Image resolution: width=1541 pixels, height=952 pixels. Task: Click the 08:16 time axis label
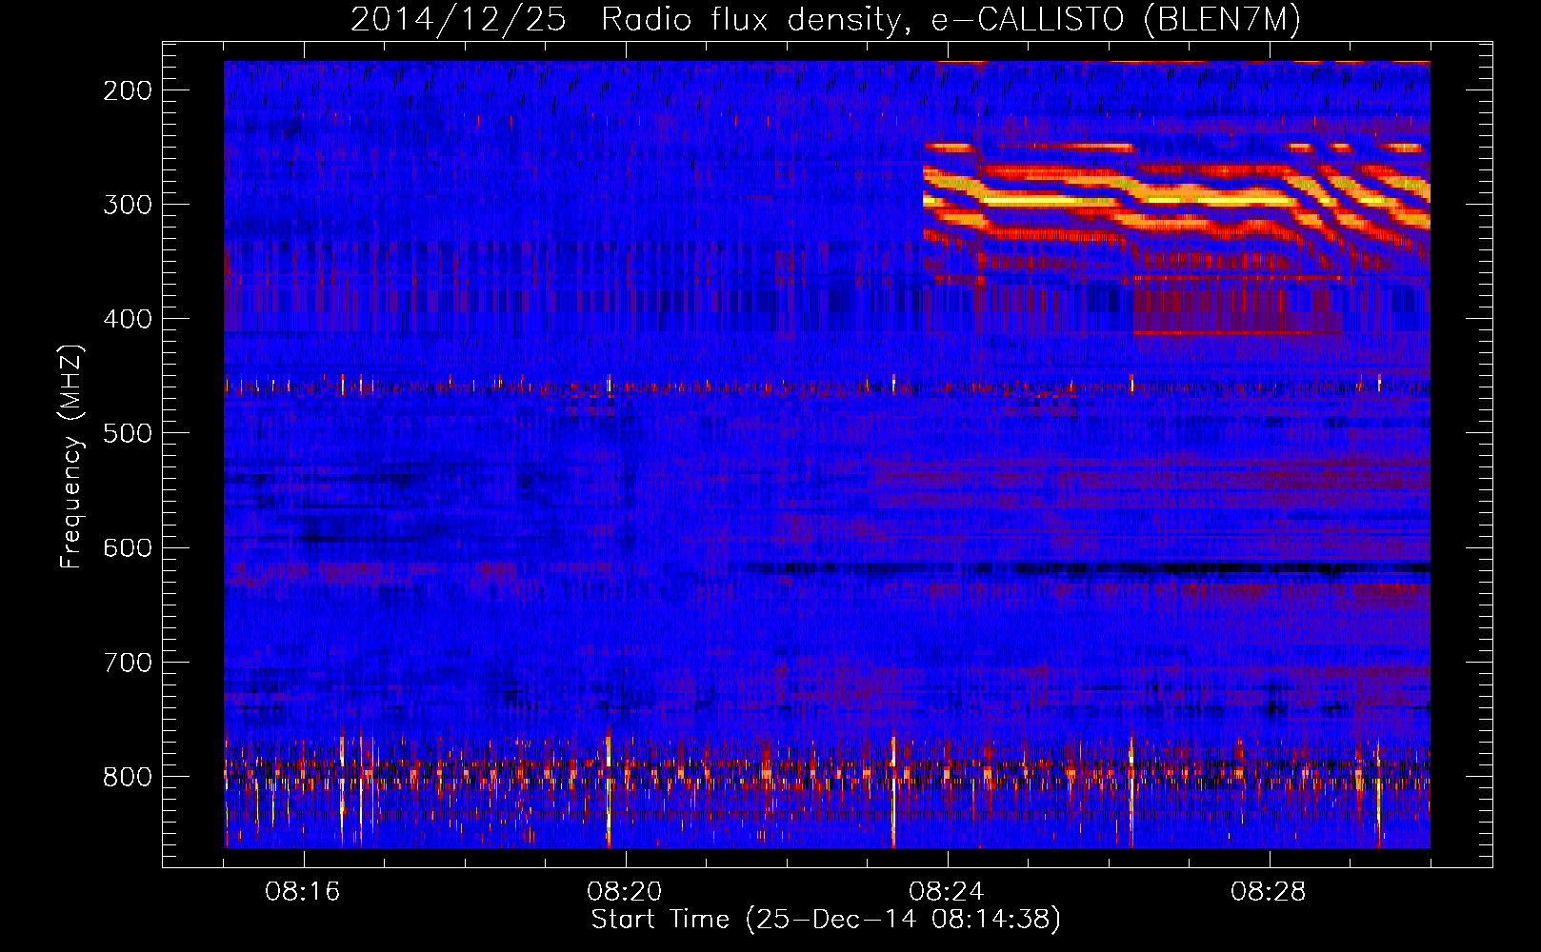pyautogui.click(x=303, y=892)
